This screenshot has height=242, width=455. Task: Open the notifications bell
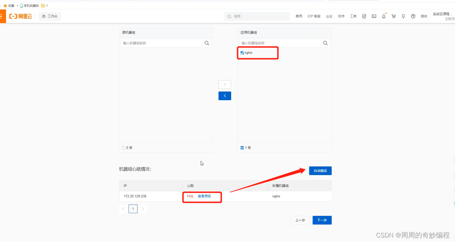tap(384, 16)
